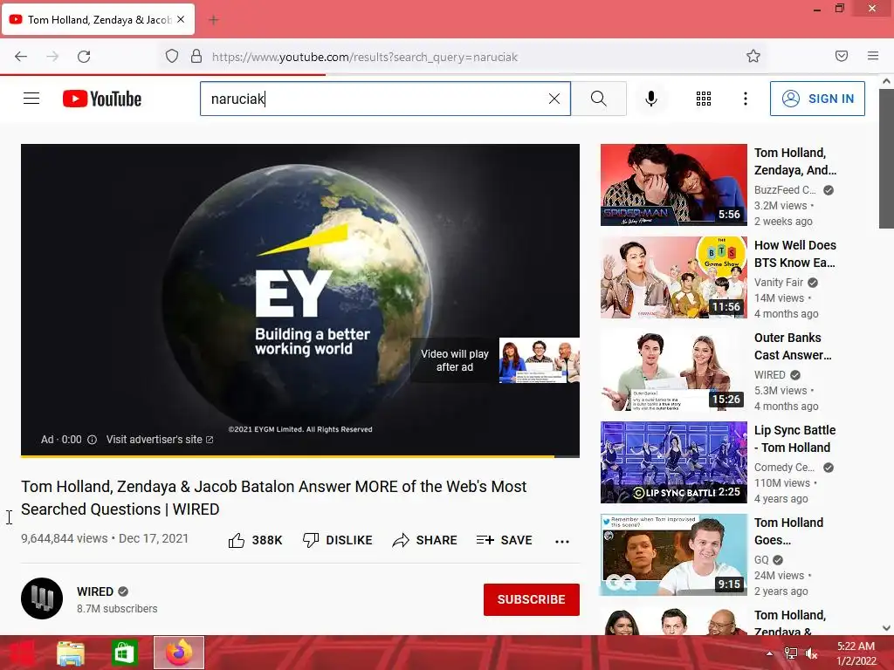894x670 pixels.
Task: Open the Comedy Central channel name
Action: point(785,468)
